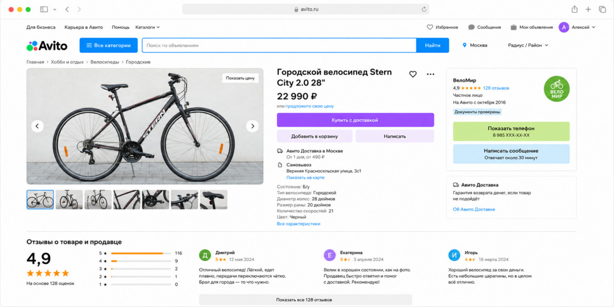This screenshot has width=614, height=307.
Task: Open the Avito home logo
Action: tap(47, 46)
